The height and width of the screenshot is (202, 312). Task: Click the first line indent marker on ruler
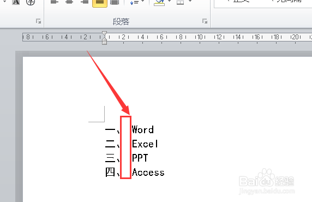point(104,34)
